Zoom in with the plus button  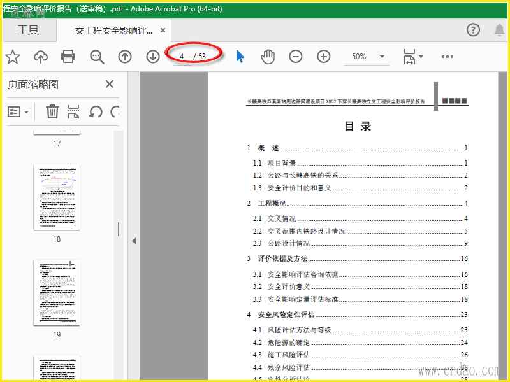coord(324,57)
